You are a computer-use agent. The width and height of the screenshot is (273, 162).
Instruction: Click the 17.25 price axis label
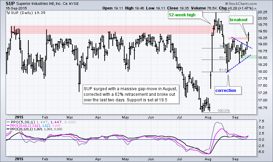(x=262, y=93)
